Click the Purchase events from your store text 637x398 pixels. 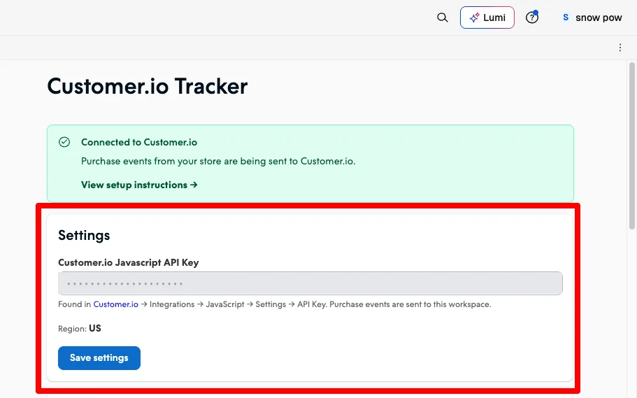218,162
